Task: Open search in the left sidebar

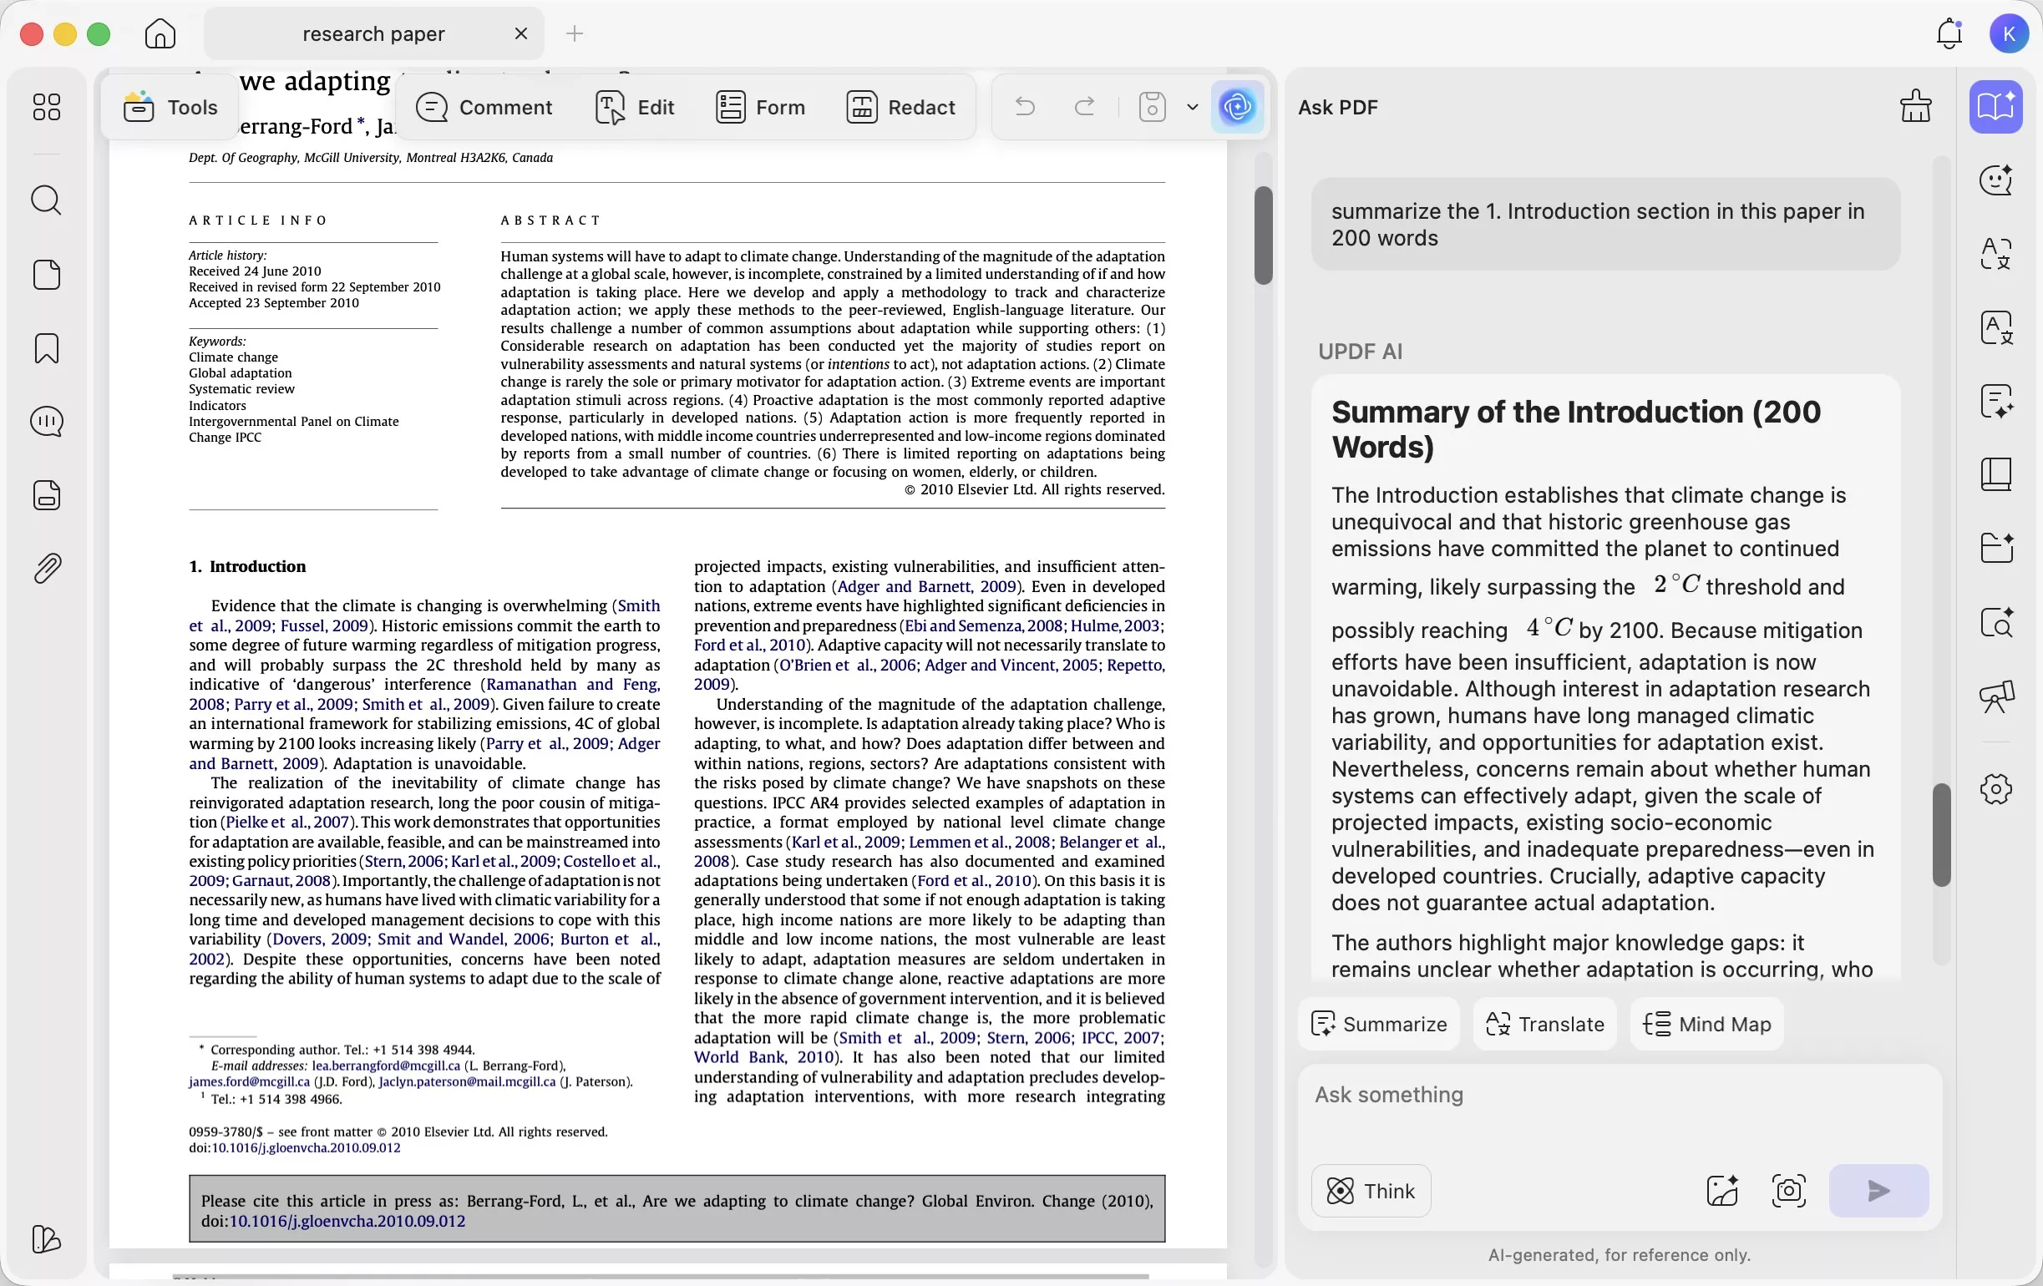Action: coord(47,201)
